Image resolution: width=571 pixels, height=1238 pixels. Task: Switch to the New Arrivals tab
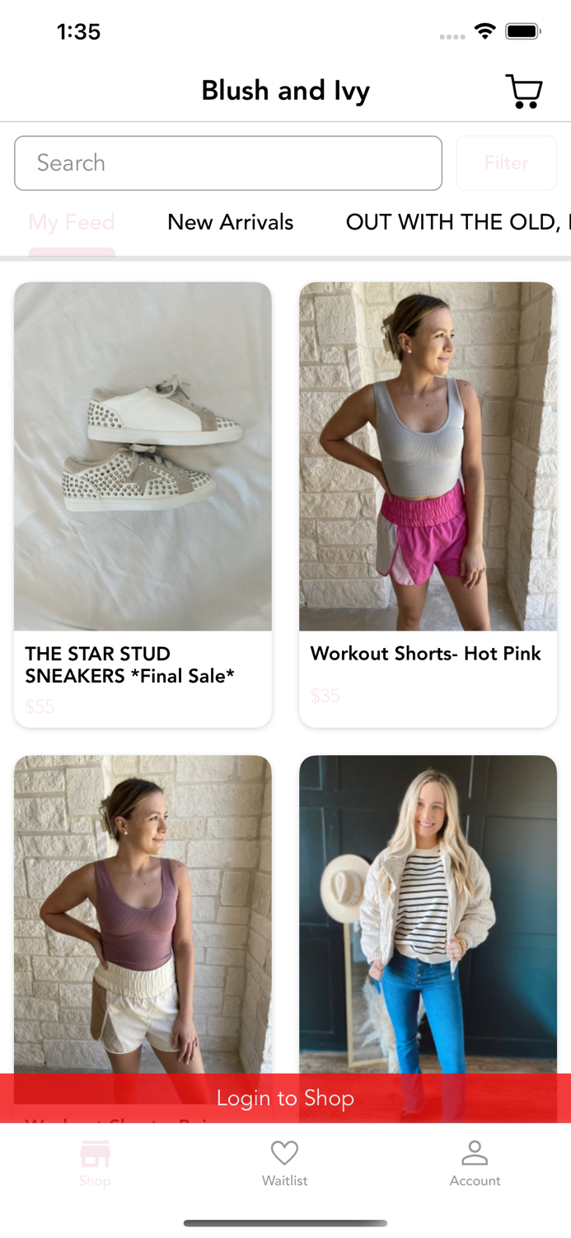coord(230,222)
